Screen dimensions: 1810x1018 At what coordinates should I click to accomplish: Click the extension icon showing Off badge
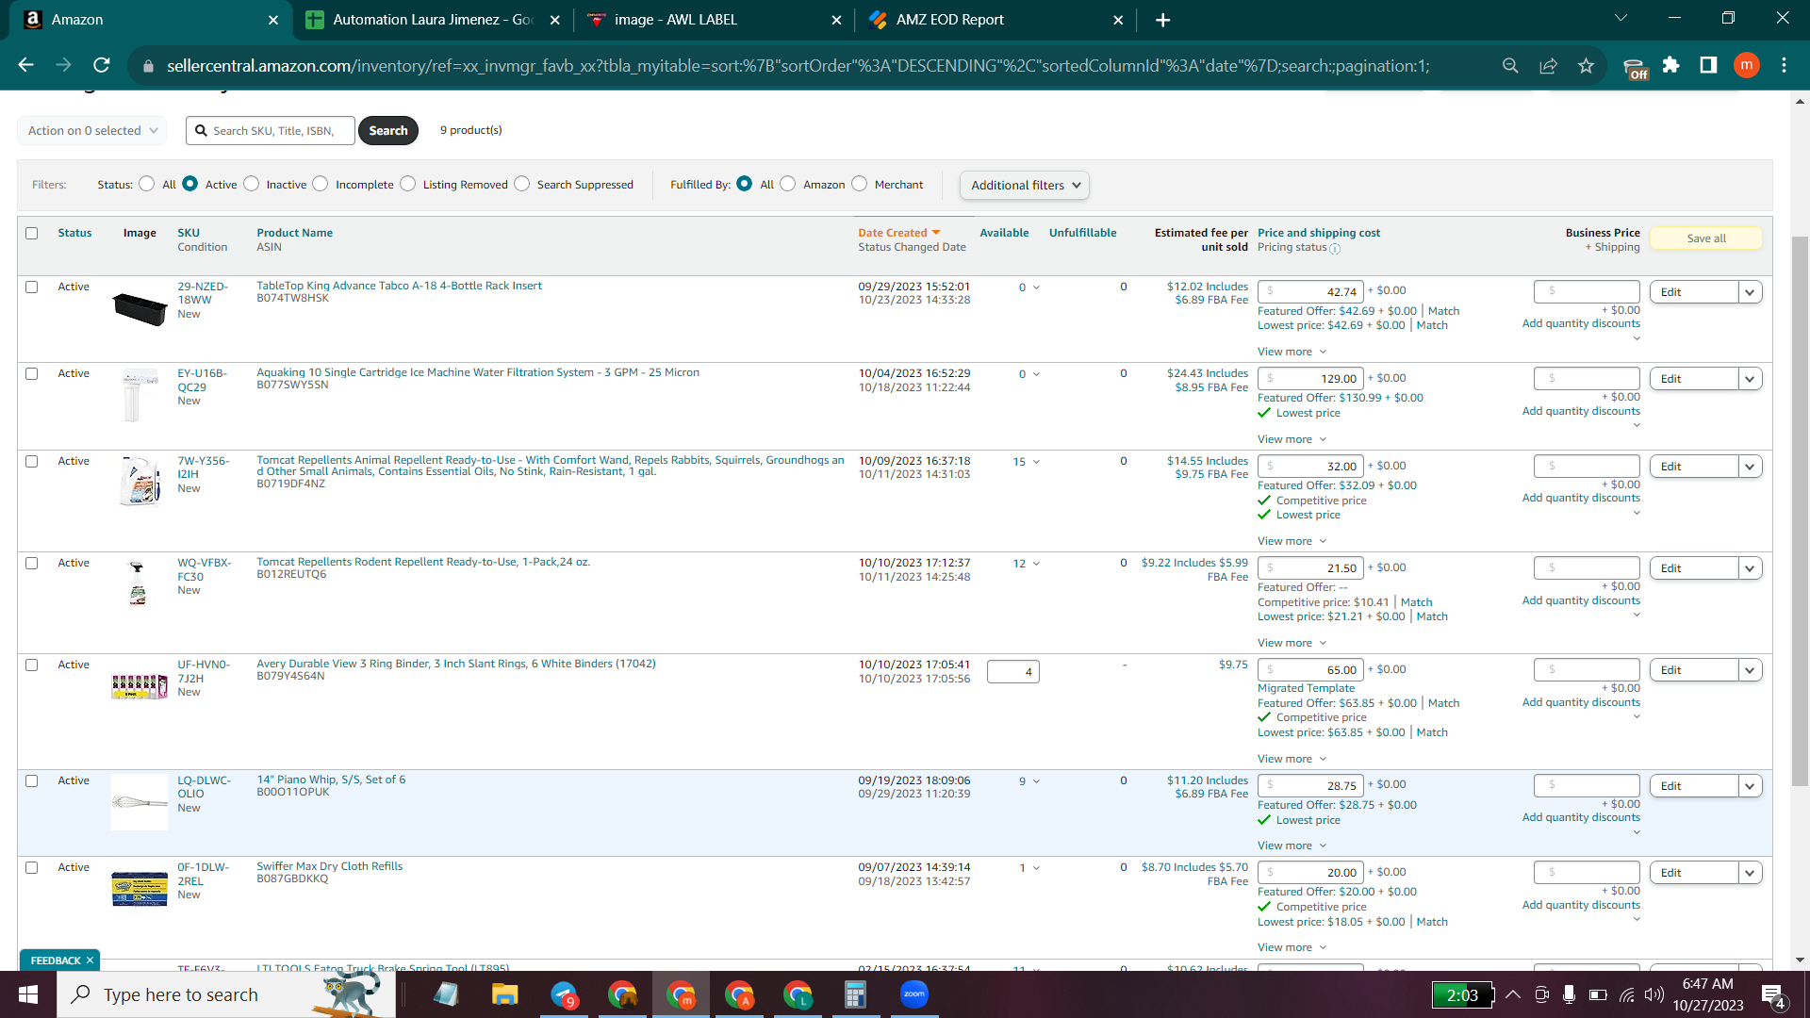click(1635, 68)
